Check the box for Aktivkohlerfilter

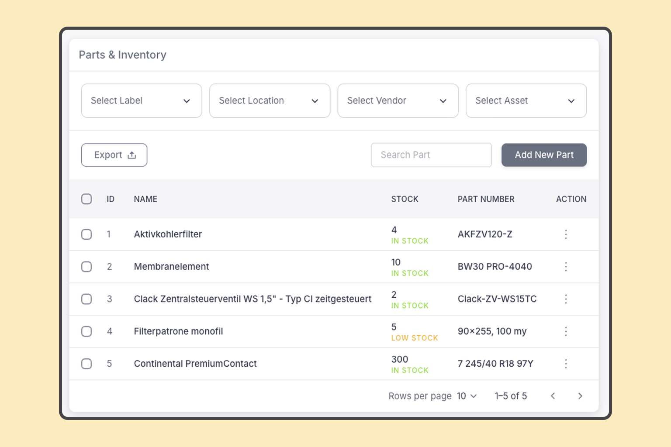click(86, 234)
